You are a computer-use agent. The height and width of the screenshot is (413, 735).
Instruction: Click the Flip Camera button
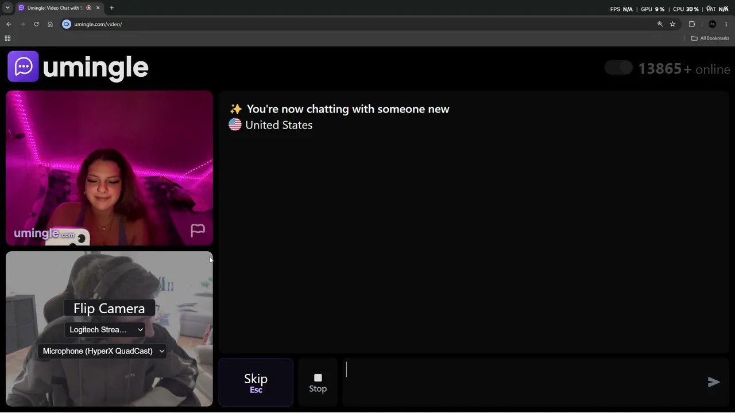[x=109, y=309]
